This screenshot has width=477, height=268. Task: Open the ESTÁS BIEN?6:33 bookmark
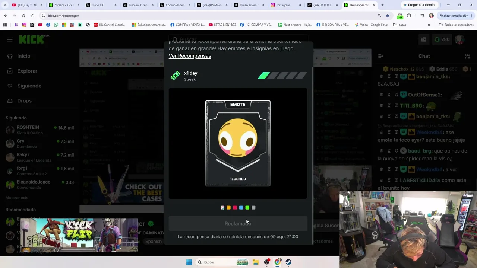222,25
